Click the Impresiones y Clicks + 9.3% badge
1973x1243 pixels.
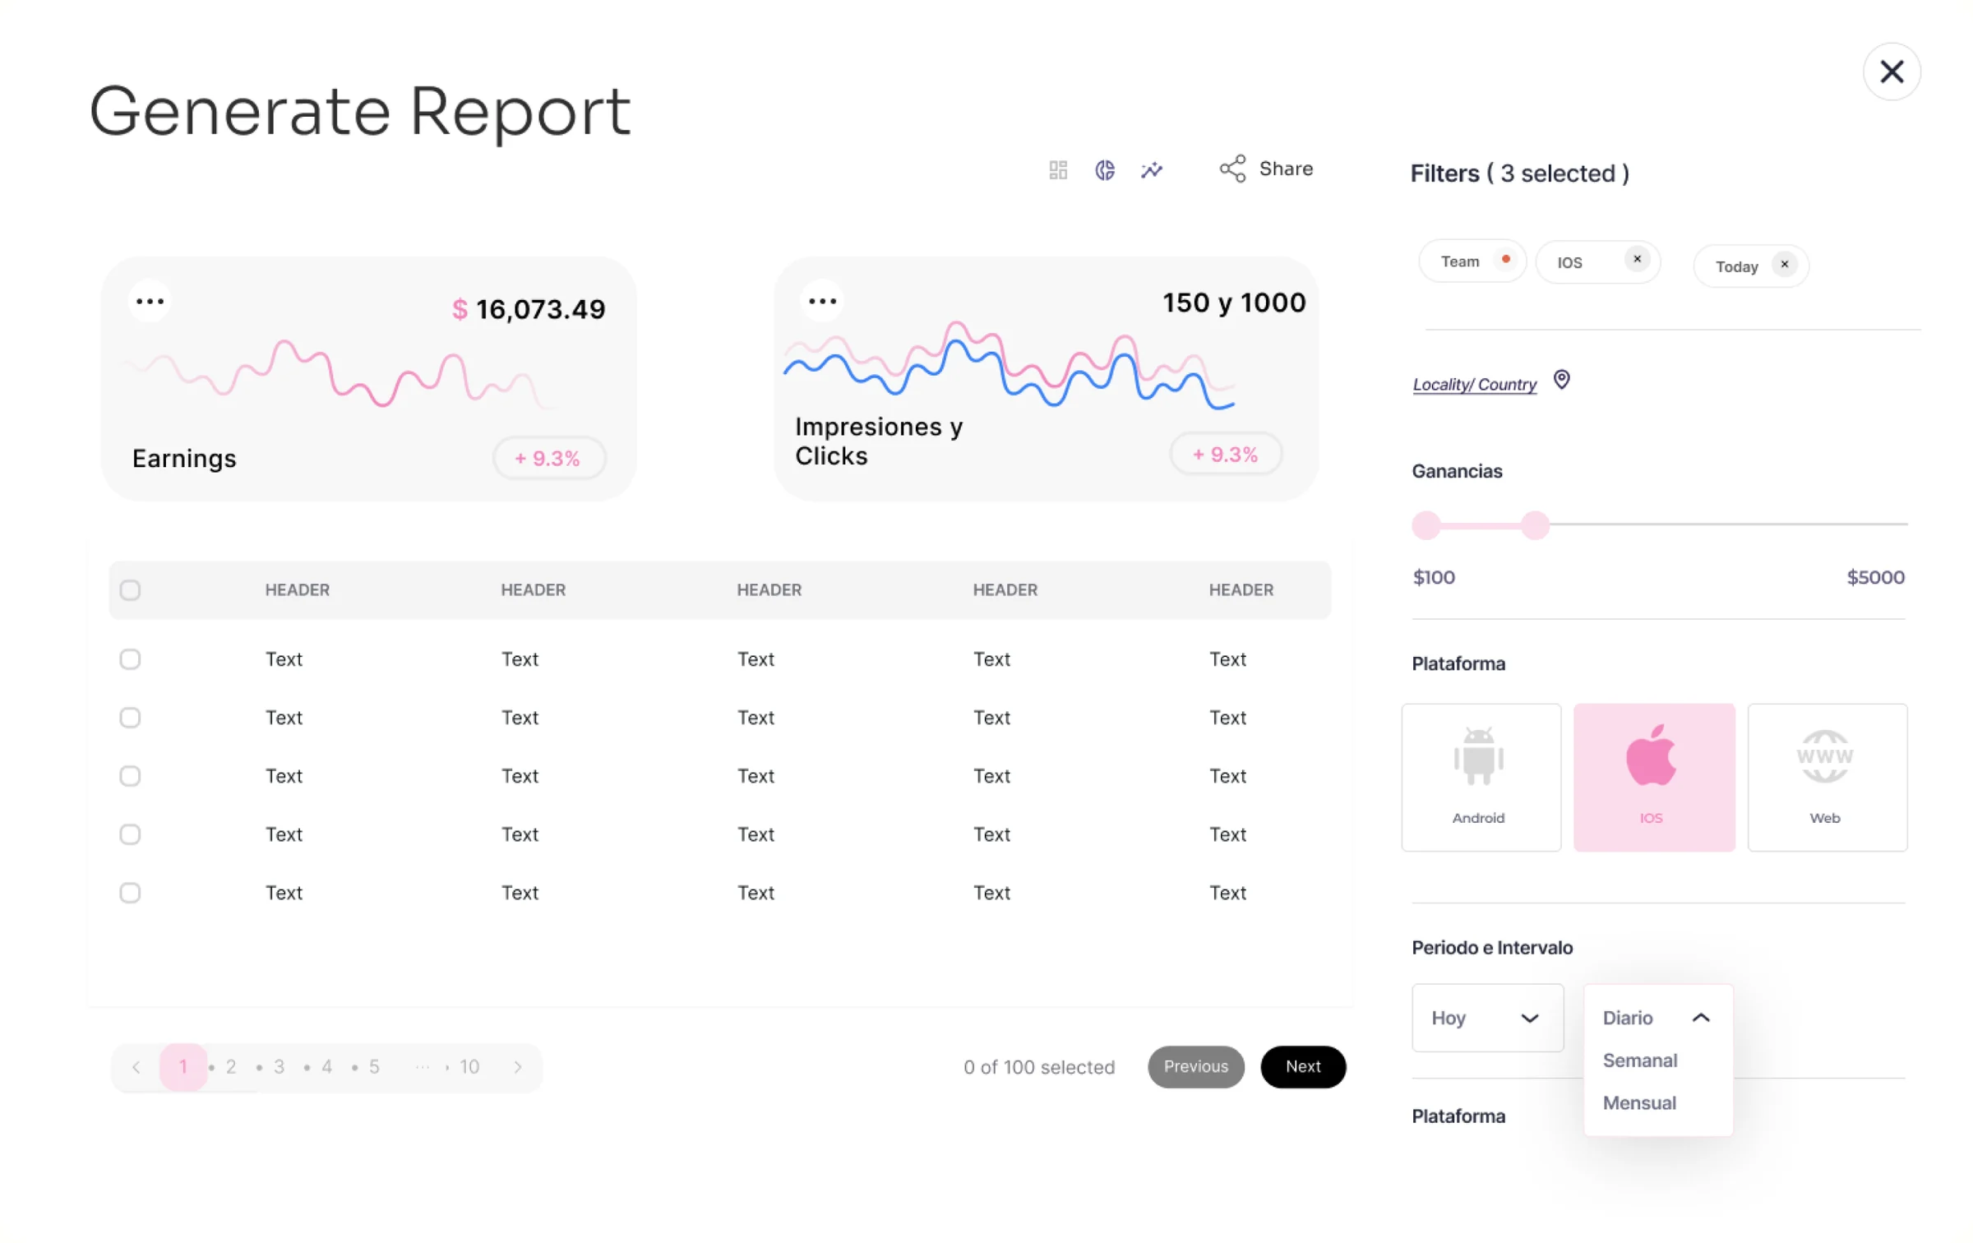[1226, 455]
